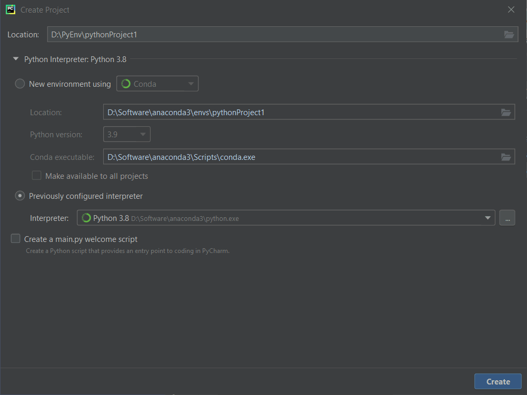Click the 'Conda executable:' label
This screenshot has width=527, height=395.
[62, 157]
